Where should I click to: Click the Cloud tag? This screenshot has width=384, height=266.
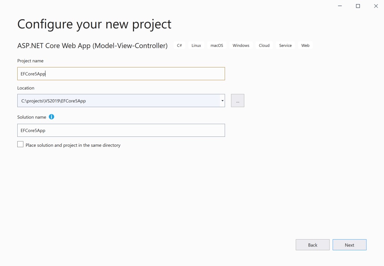(x=264, y=46)
